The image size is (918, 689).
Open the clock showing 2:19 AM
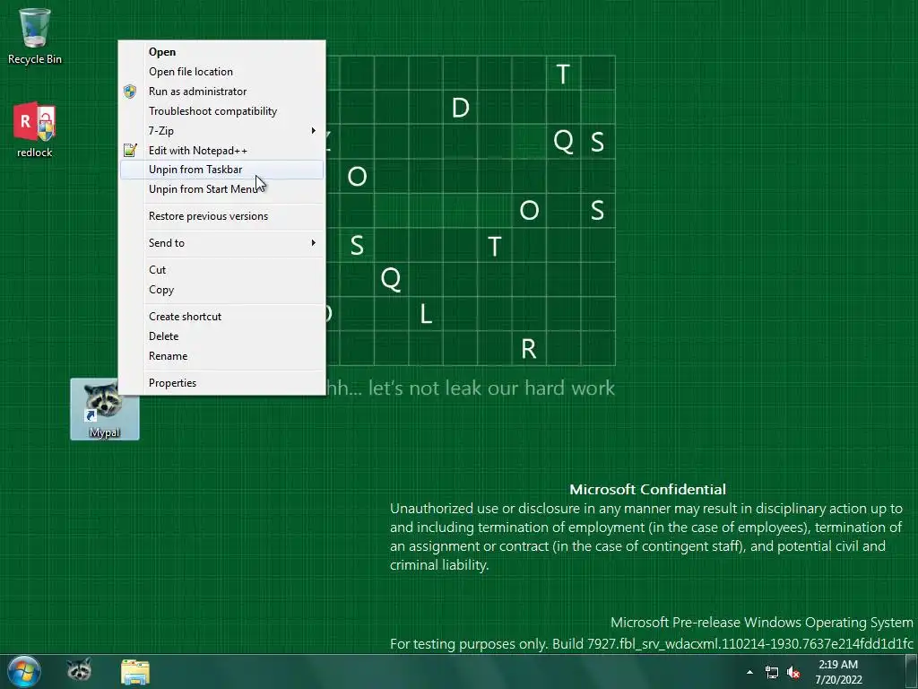click(838, 672)
